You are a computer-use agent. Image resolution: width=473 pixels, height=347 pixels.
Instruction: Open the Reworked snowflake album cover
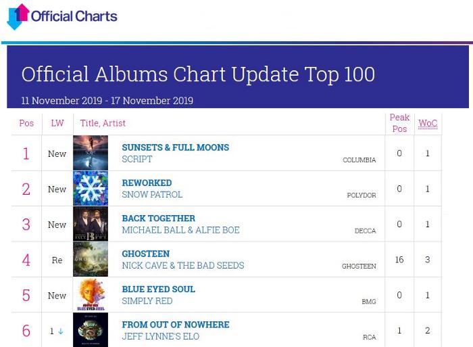click(91, 189)
